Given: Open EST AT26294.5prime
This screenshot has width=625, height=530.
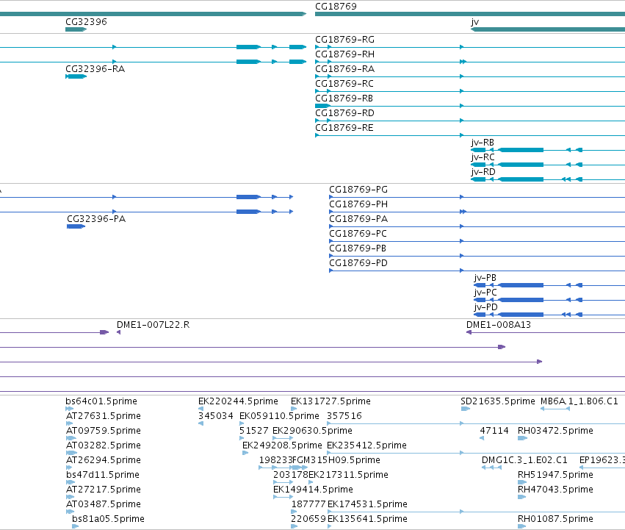Looking at the screenshot, I should [104, 460].
